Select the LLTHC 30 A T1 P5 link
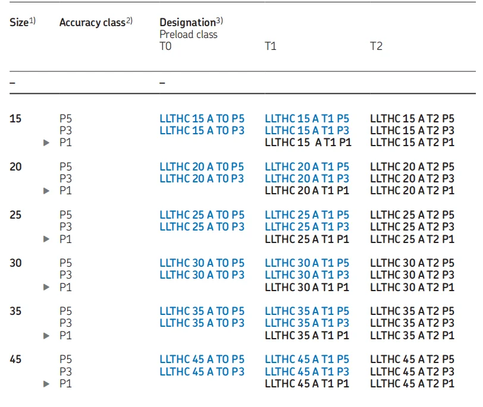 pos(307,263)
